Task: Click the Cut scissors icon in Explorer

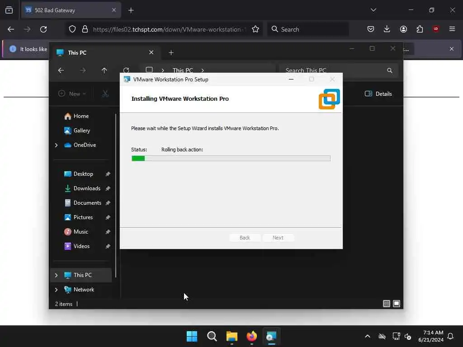Action: click(105, 94)
